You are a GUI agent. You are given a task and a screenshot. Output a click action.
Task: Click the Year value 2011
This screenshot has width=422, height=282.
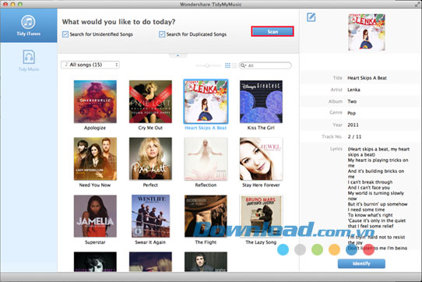click(353, 125)
